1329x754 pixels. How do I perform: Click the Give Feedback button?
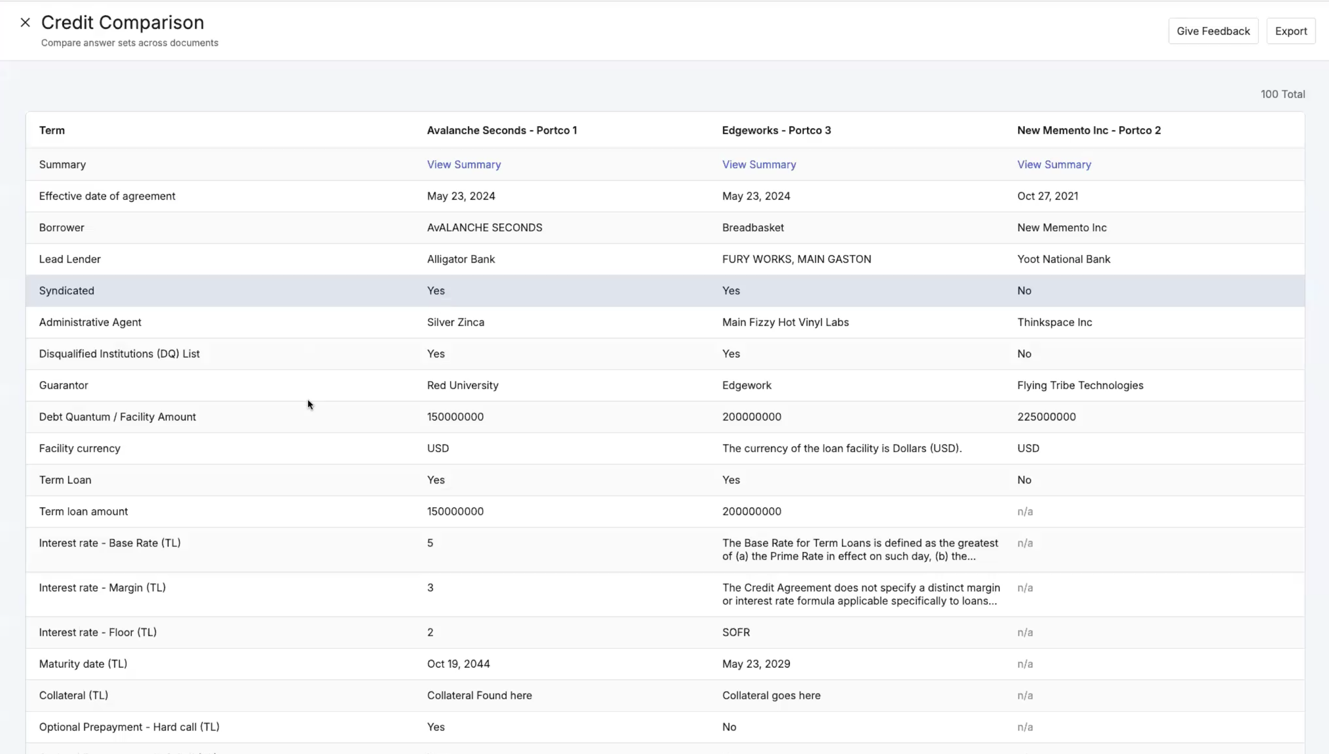[1212, 31]
